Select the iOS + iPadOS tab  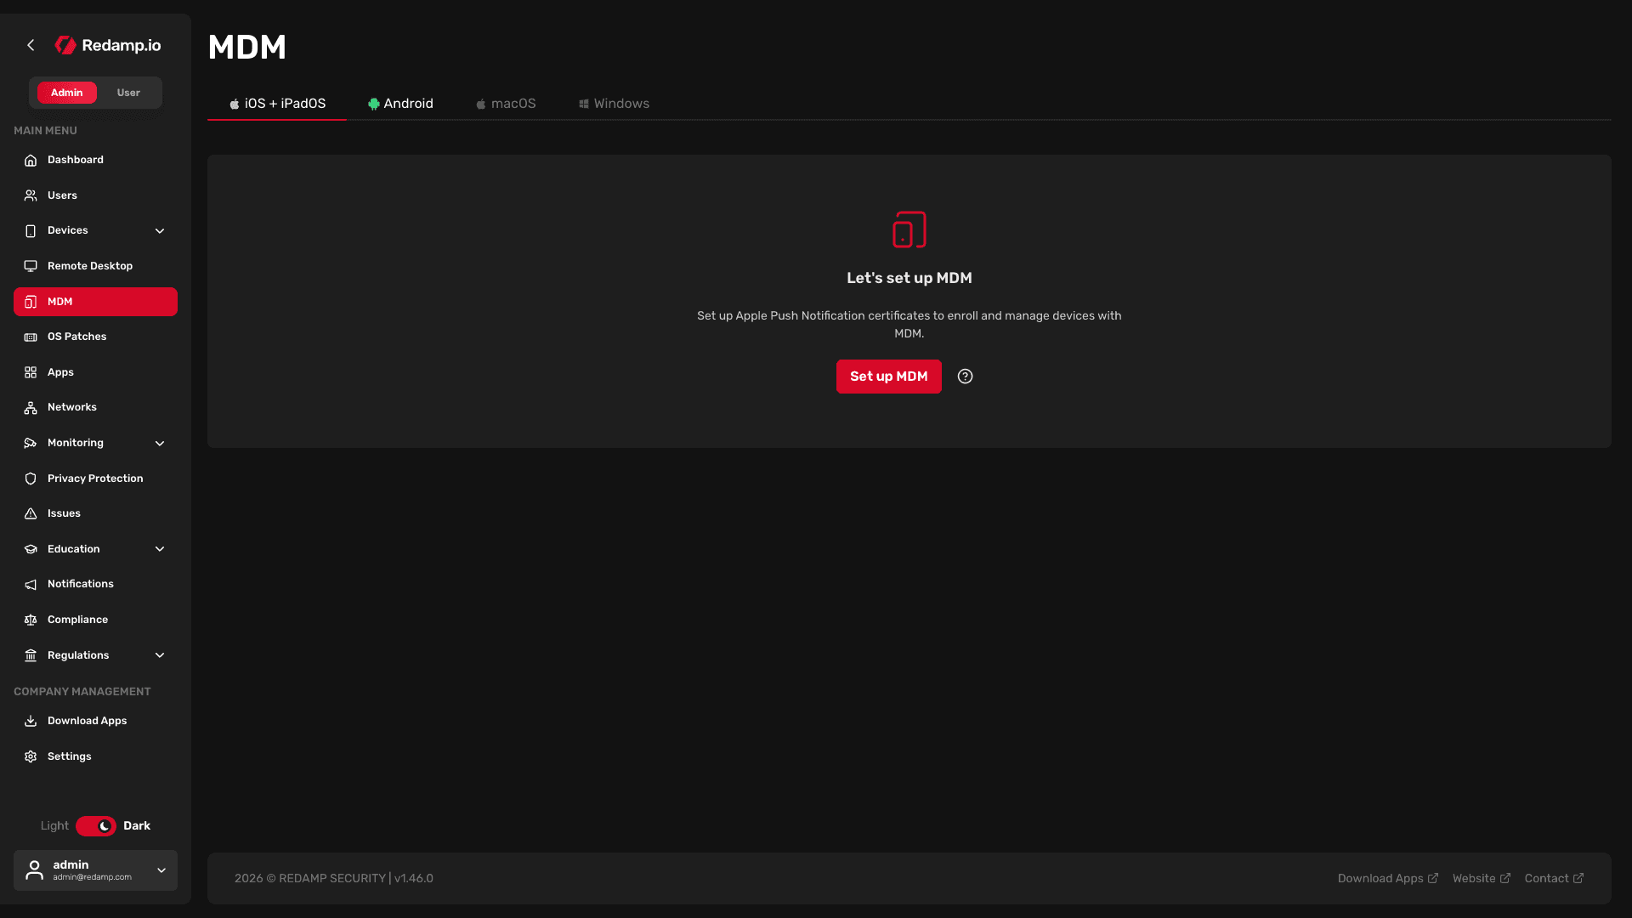click(x=277, y=104)
